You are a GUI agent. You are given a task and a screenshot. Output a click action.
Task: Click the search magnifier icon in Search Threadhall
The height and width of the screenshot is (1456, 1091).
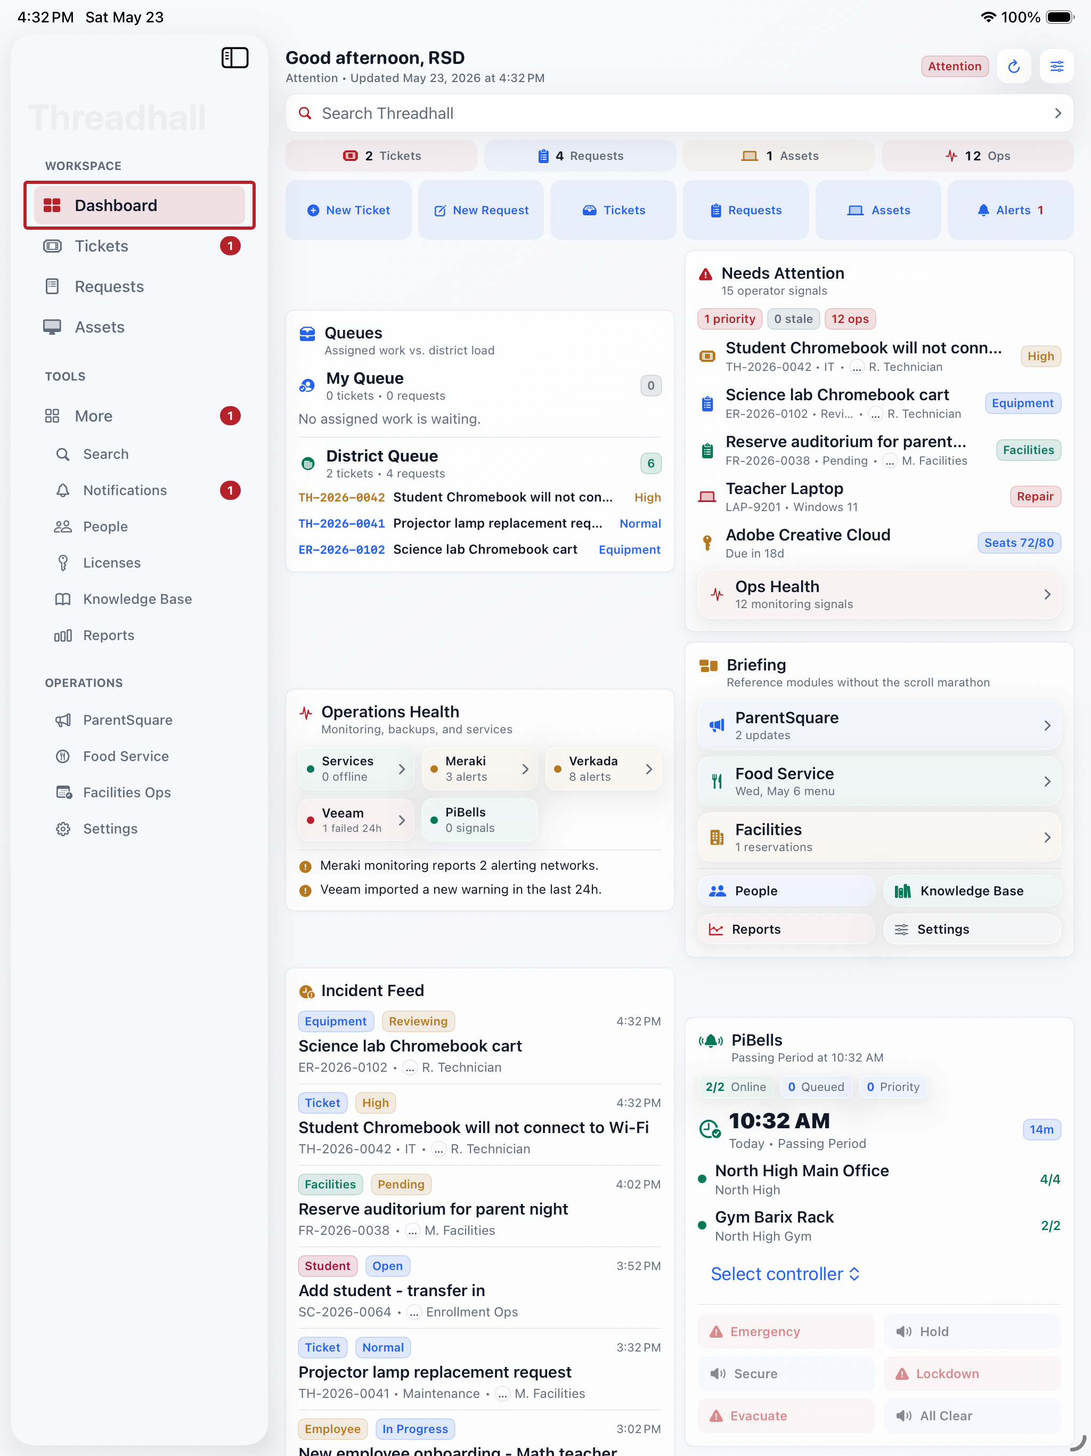click(x=305, y=113)
